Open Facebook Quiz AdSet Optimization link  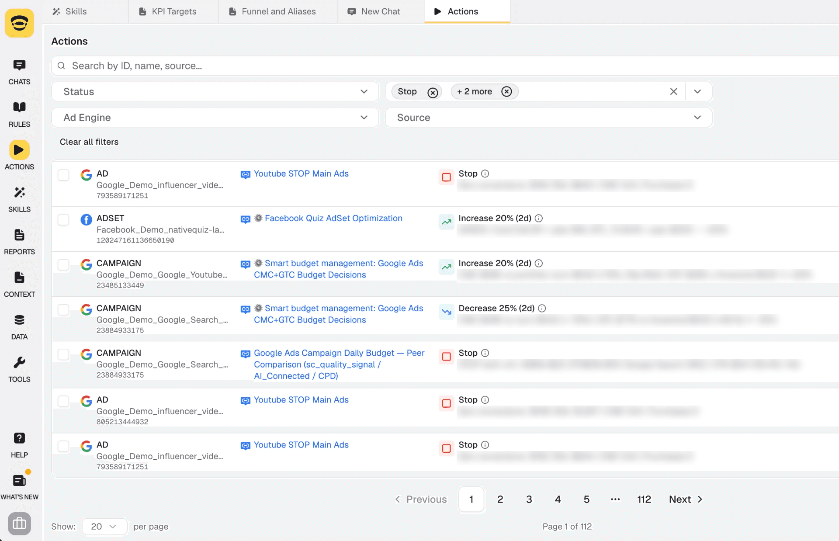(333, 218)
